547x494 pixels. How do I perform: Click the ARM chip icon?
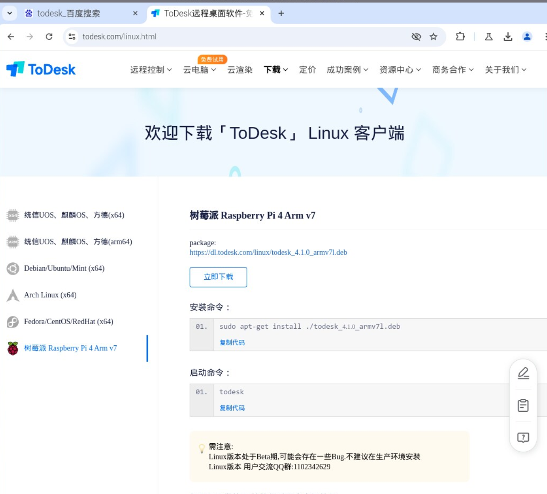(13, 242)
